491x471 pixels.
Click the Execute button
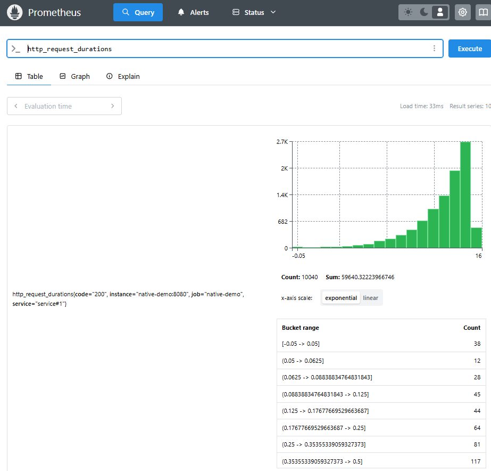click(470, 48)
